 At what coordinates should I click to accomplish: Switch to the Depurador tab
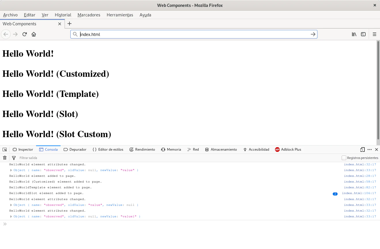(x=75, y=150)
